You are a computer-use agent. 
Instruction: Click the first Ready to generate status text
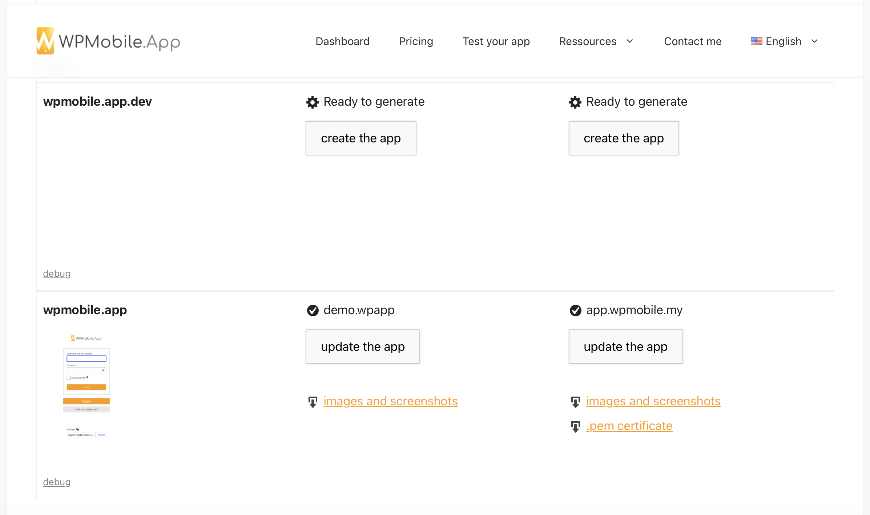tap(374, 102)
